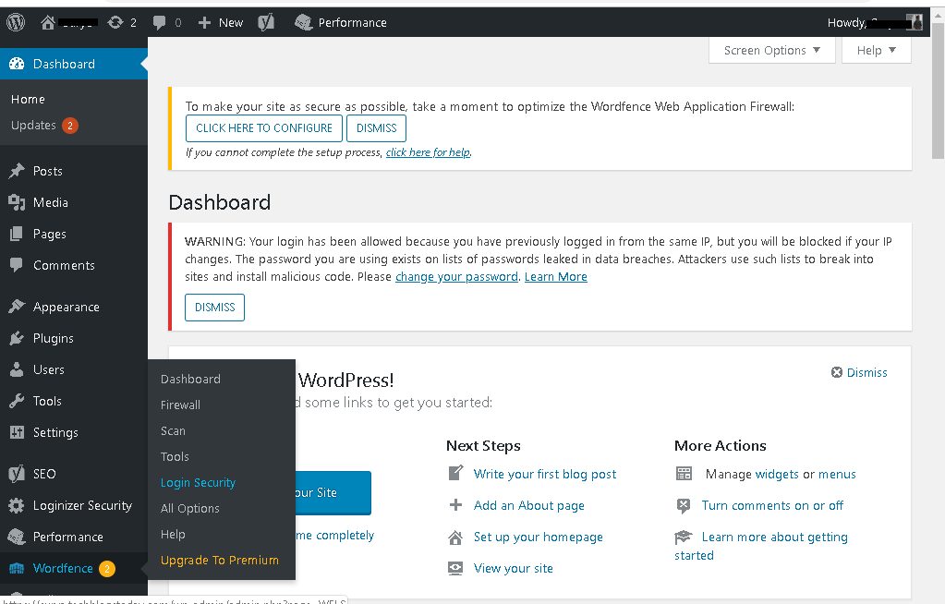
Task: Click the comments toggle icon under More Actions
Action: click(684, 506)
